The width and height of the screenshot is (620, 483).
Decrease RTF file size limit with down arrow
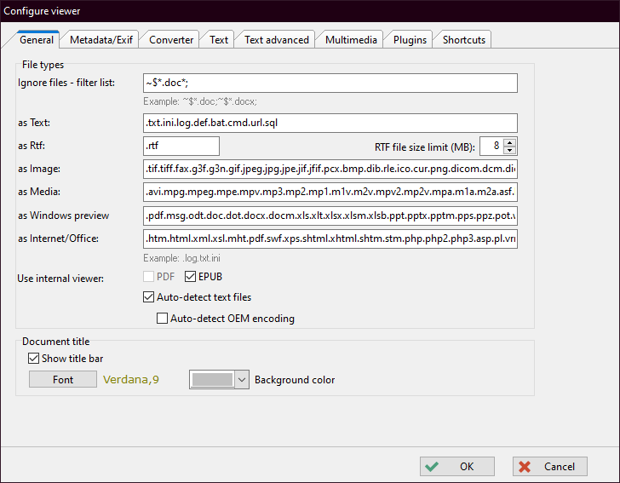510,151
